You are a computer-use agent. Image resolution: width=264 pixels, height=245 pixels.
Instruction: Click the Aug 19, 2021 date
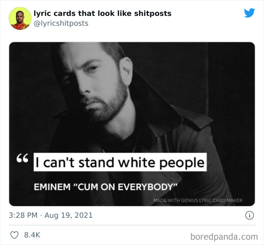click(69, 215)
